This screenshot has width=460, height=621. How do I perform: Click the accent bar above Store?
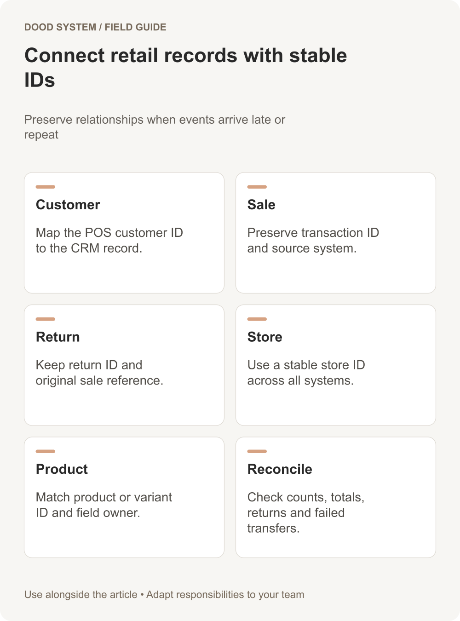pyautogui.click(x=257, y=319)
